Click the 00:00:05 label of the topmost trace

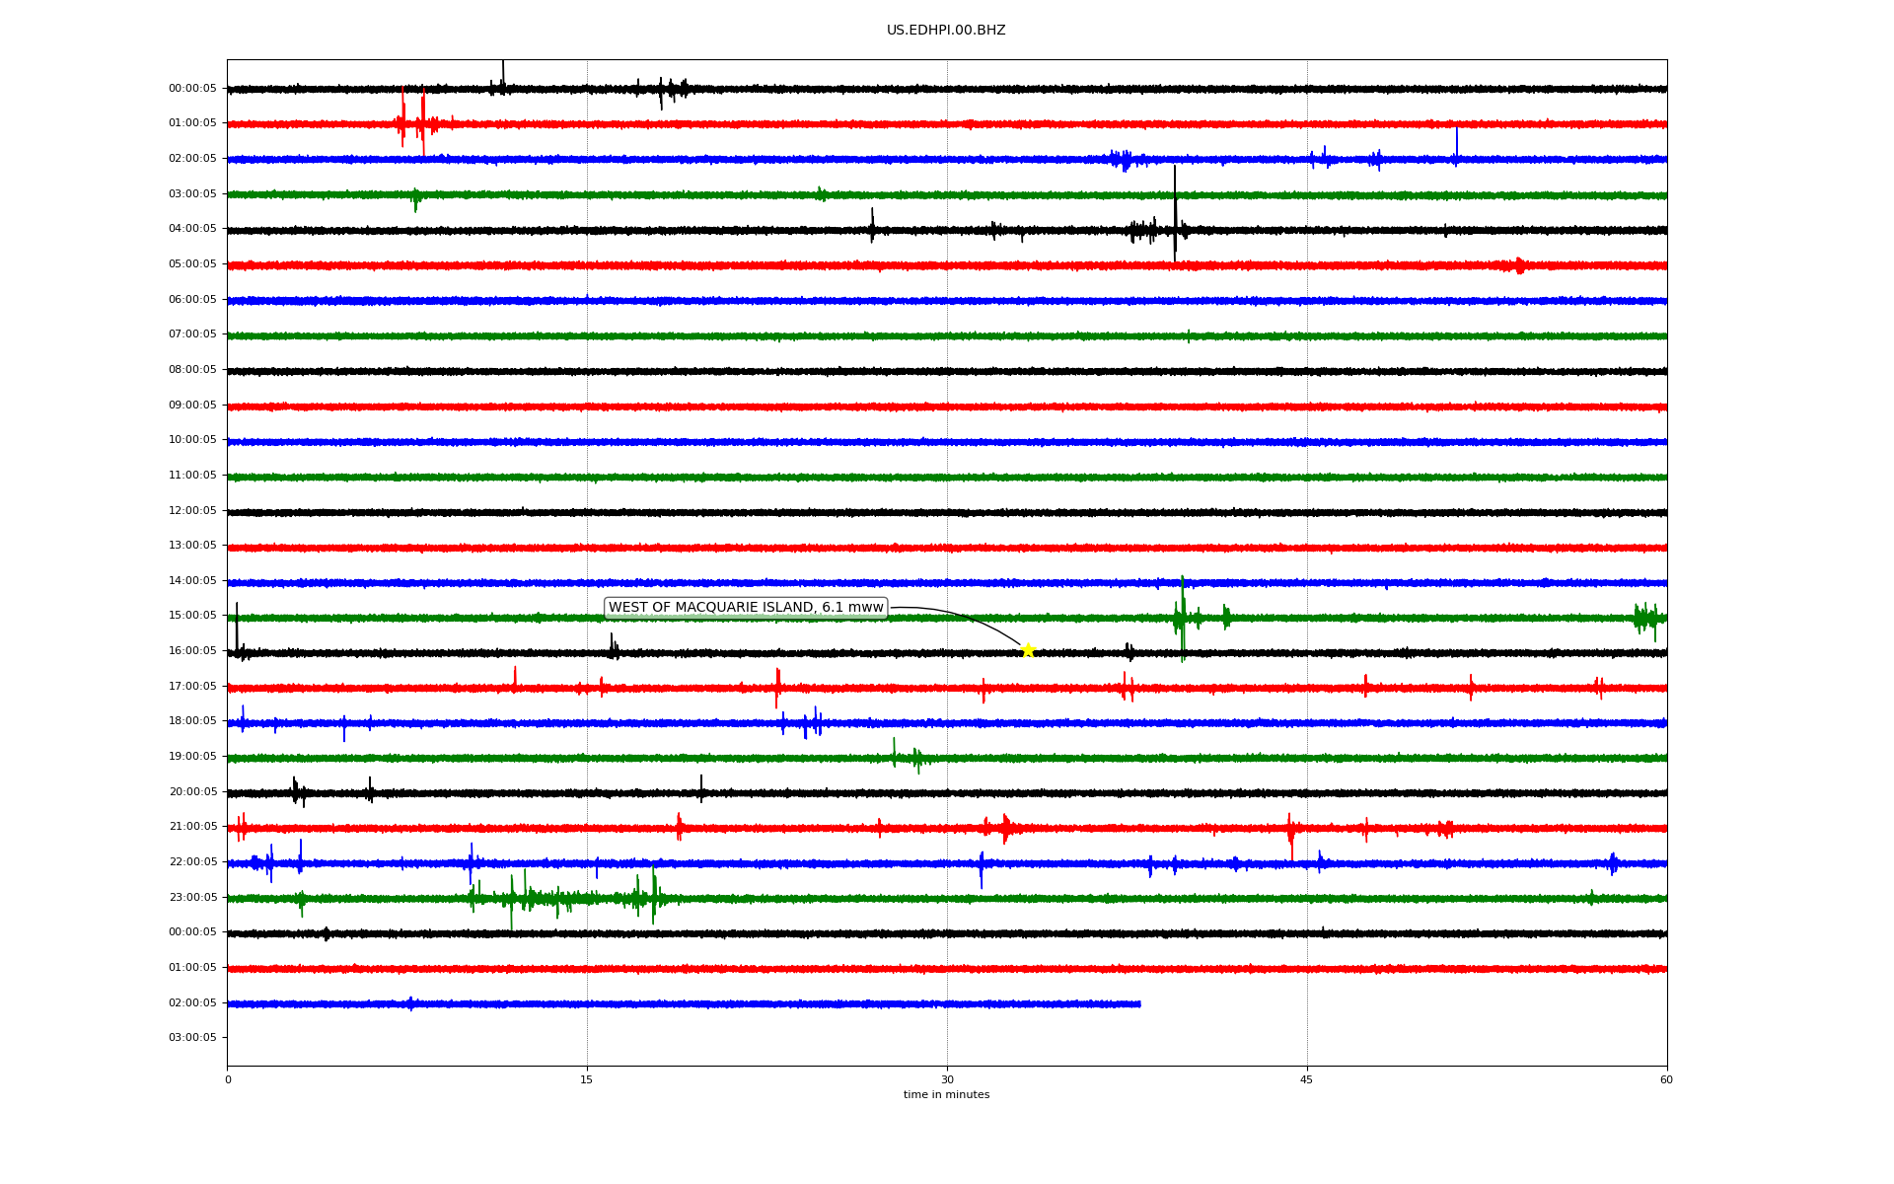point(192,89)
